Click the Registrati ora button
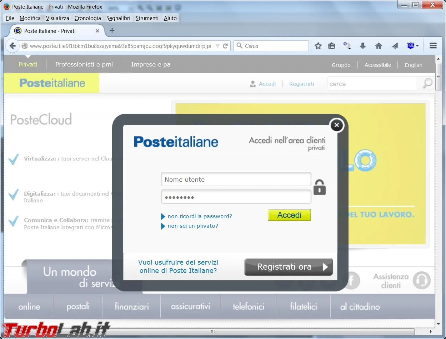 coord(289,267)
